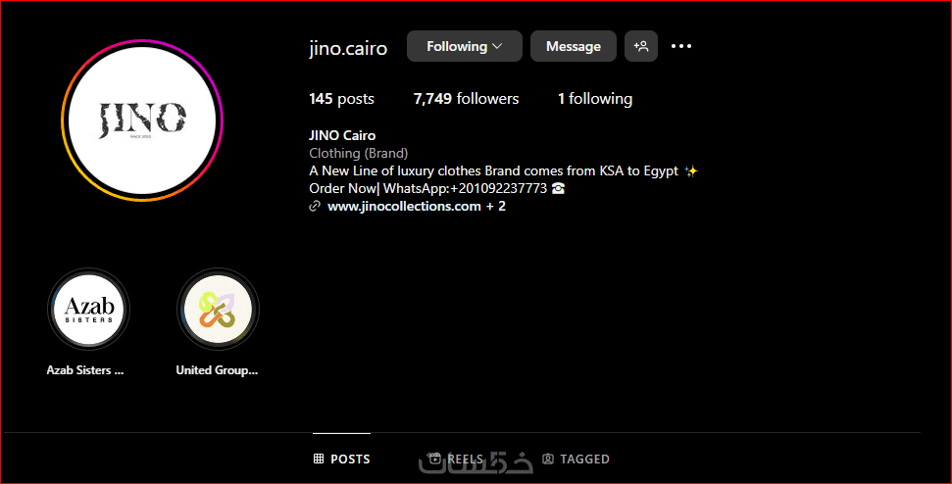Click the telephone emoji after WhatsApp number

click(x=559, y=189)
